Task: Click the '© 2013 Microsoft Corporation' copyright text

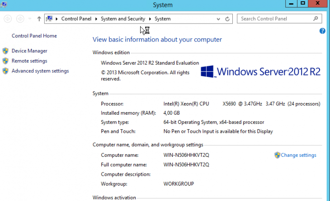Action: tap(145, 76)
